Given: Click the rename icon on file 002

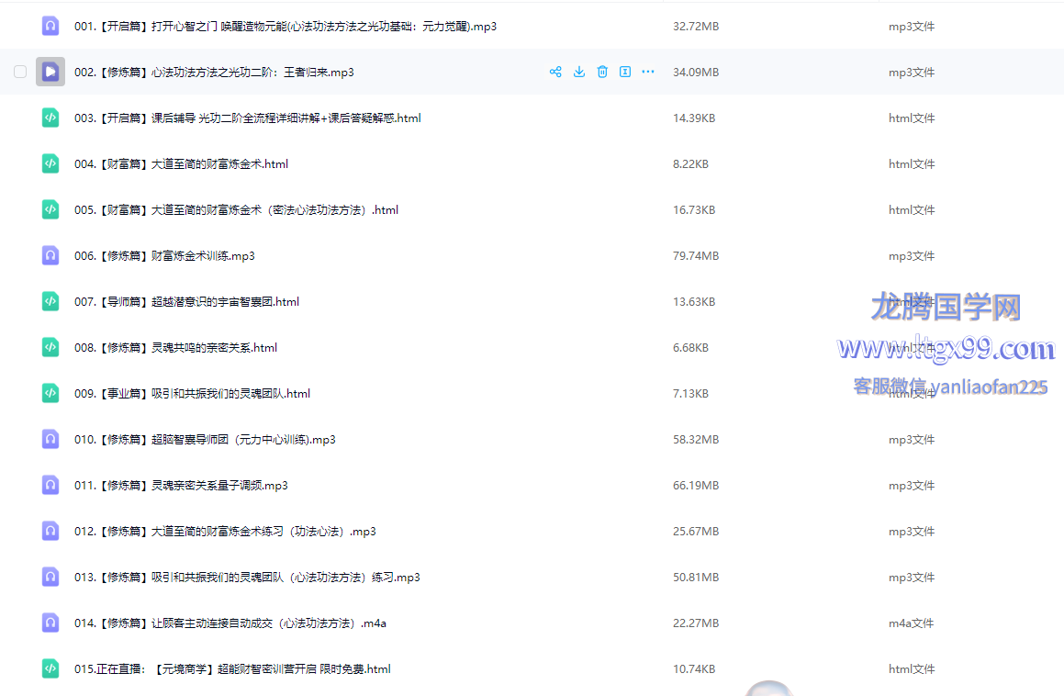Looking at the screenshot, I should click(x=625, y=72).
